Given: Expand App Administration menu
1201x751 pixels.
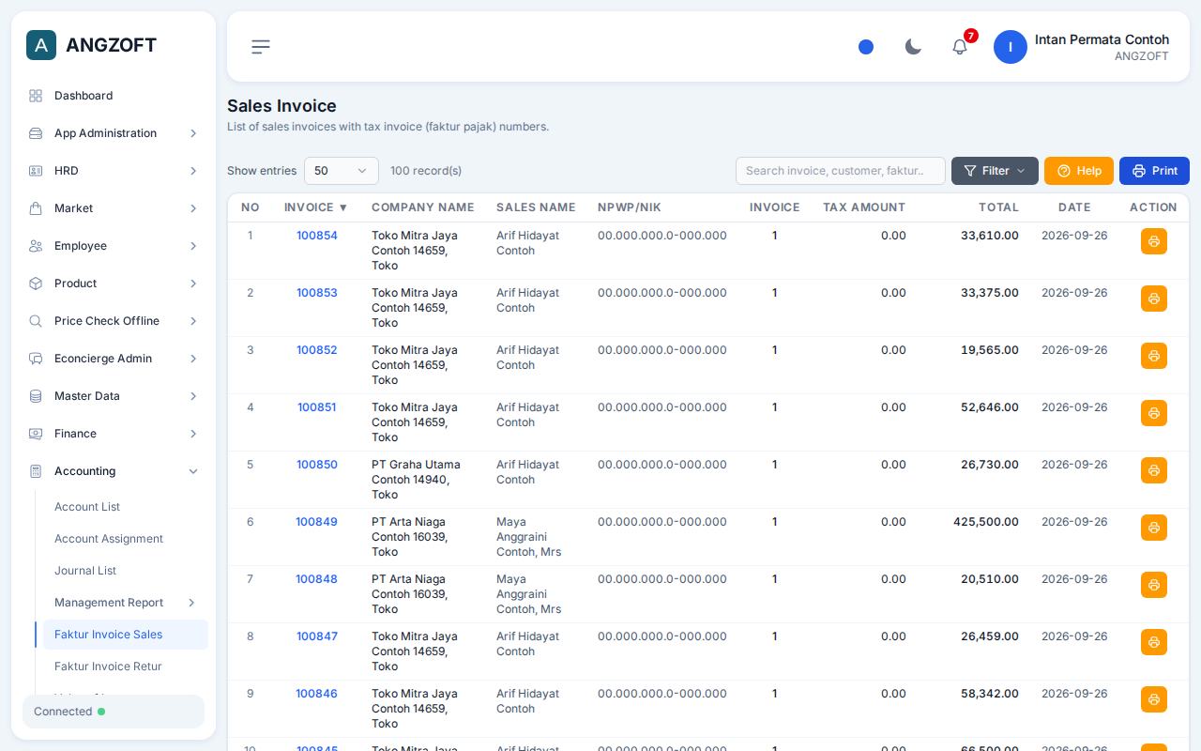Looking at the screenshot, I should click(114, 133).
